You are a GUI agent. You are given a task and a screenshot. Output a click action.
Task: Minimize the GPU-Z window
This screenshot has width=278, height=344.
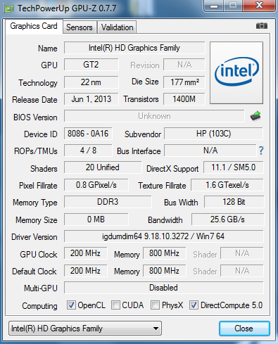214,6
